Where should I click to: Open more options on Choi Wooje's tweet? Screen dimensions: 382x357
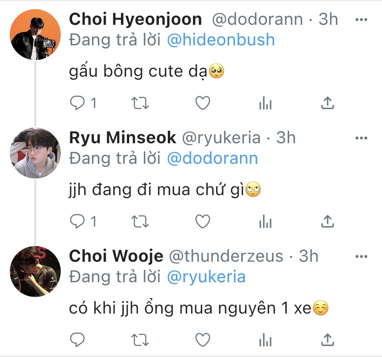[361, 256]
